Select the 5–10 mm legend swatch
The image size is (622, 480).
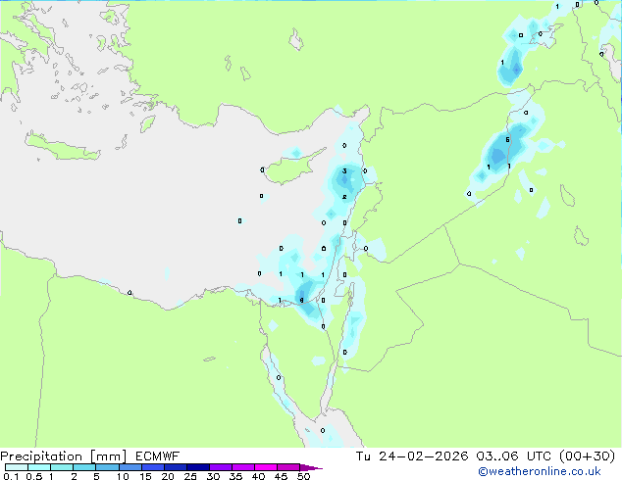[x=107, y=467]
